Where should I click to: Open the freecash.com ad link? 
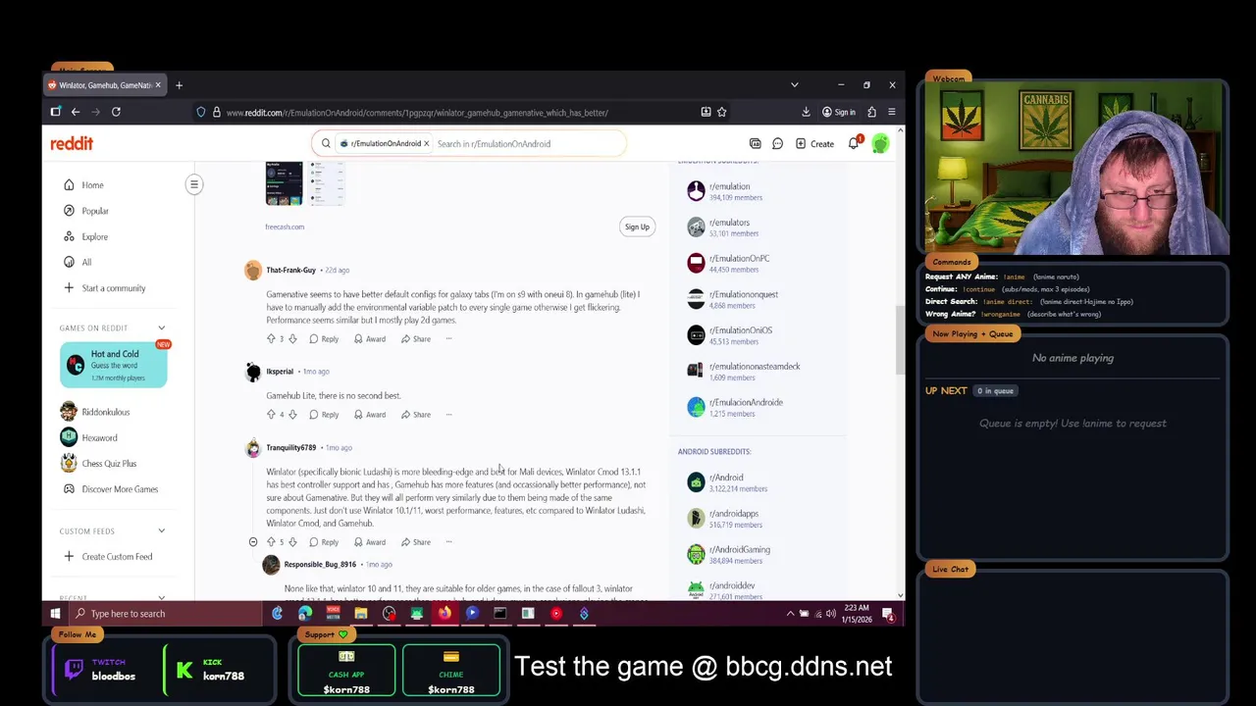(x=285, y=227)
